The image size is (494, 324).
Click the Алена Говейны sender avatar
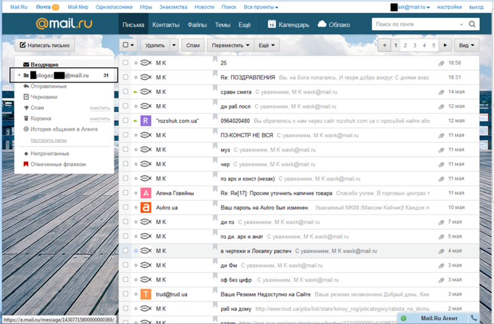tap(146, 193)
